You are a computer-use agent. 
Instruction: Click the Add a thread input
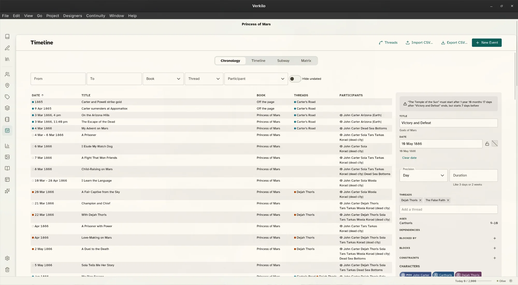click(449, 209)
